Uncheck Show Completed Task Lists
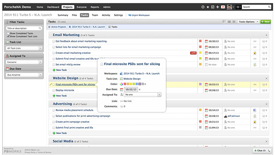Image resolution: width=275 pixels, height=155 pixels. (8, 36)
